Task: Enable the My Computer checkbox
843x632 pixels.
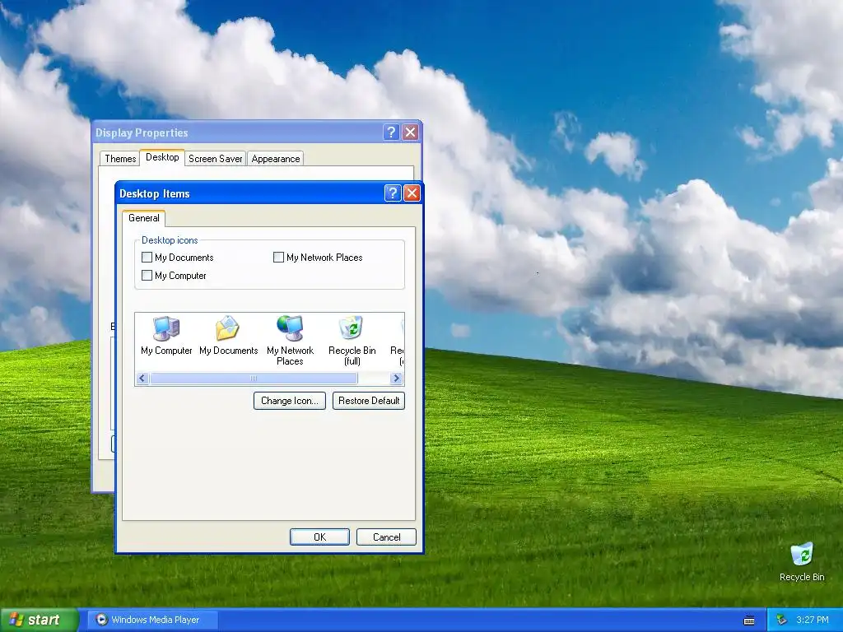Action: tap(147, 275)
